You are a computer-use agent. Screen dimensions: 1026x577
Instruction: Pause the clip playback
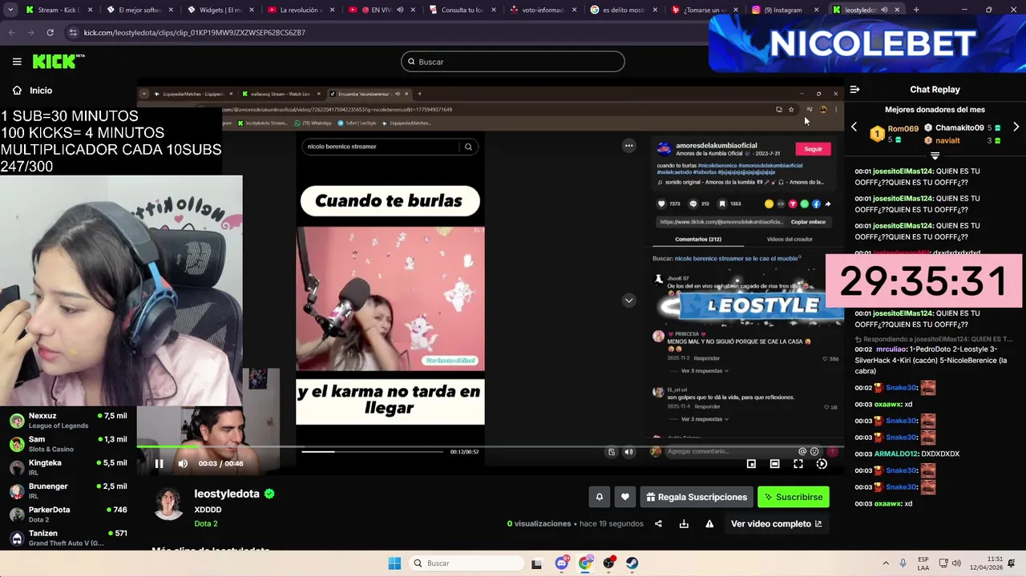(x=159, y=463)
